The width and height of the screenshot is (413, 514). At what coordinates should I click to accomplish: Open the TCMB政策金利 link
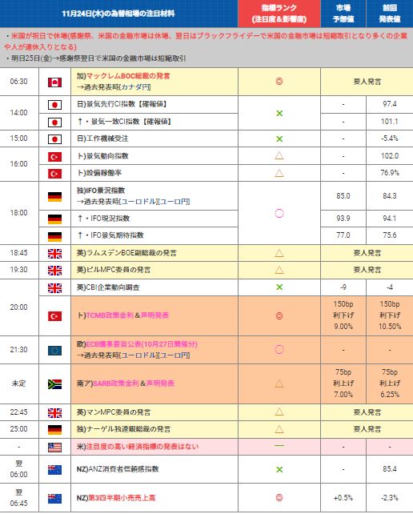coord(110,315)
